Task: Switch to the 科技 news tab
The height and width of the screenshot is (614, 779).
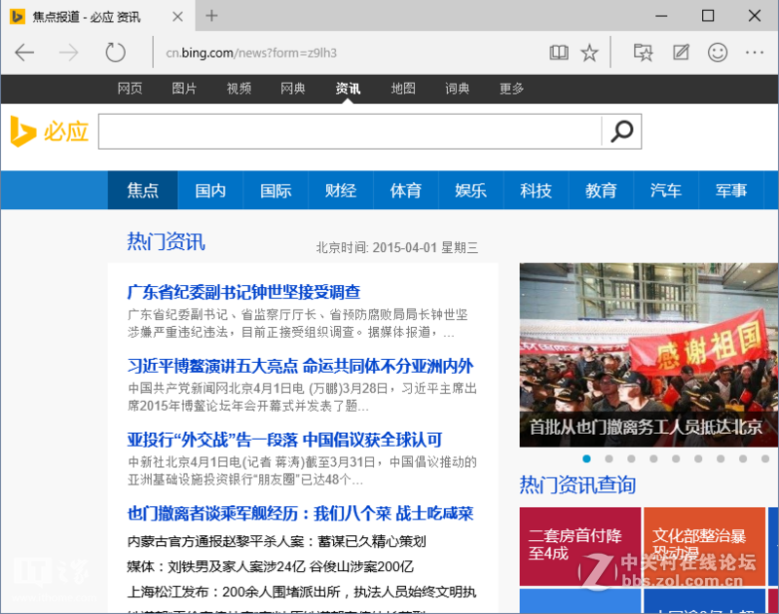Action: click(x=536, y=190)
